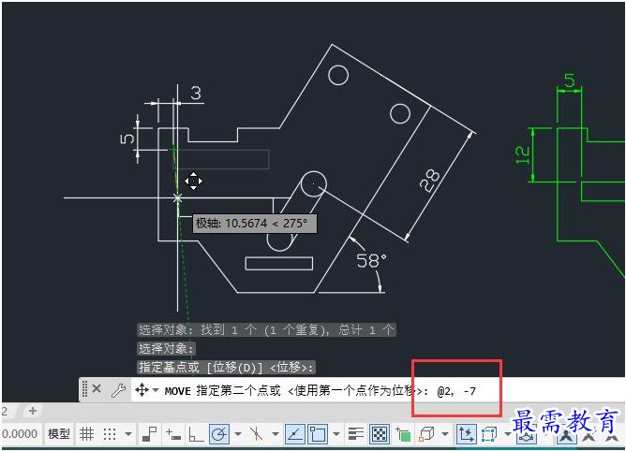Toggle dynamic UCS icon
The width and height of the screenshot is (626, 451).
tap(467, 434)
